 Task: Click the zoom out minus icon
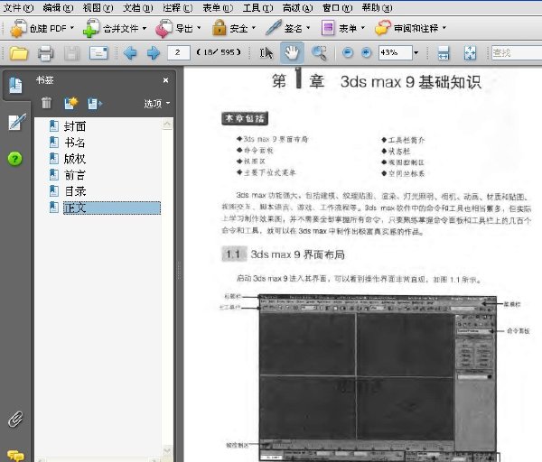click(348, 53)
